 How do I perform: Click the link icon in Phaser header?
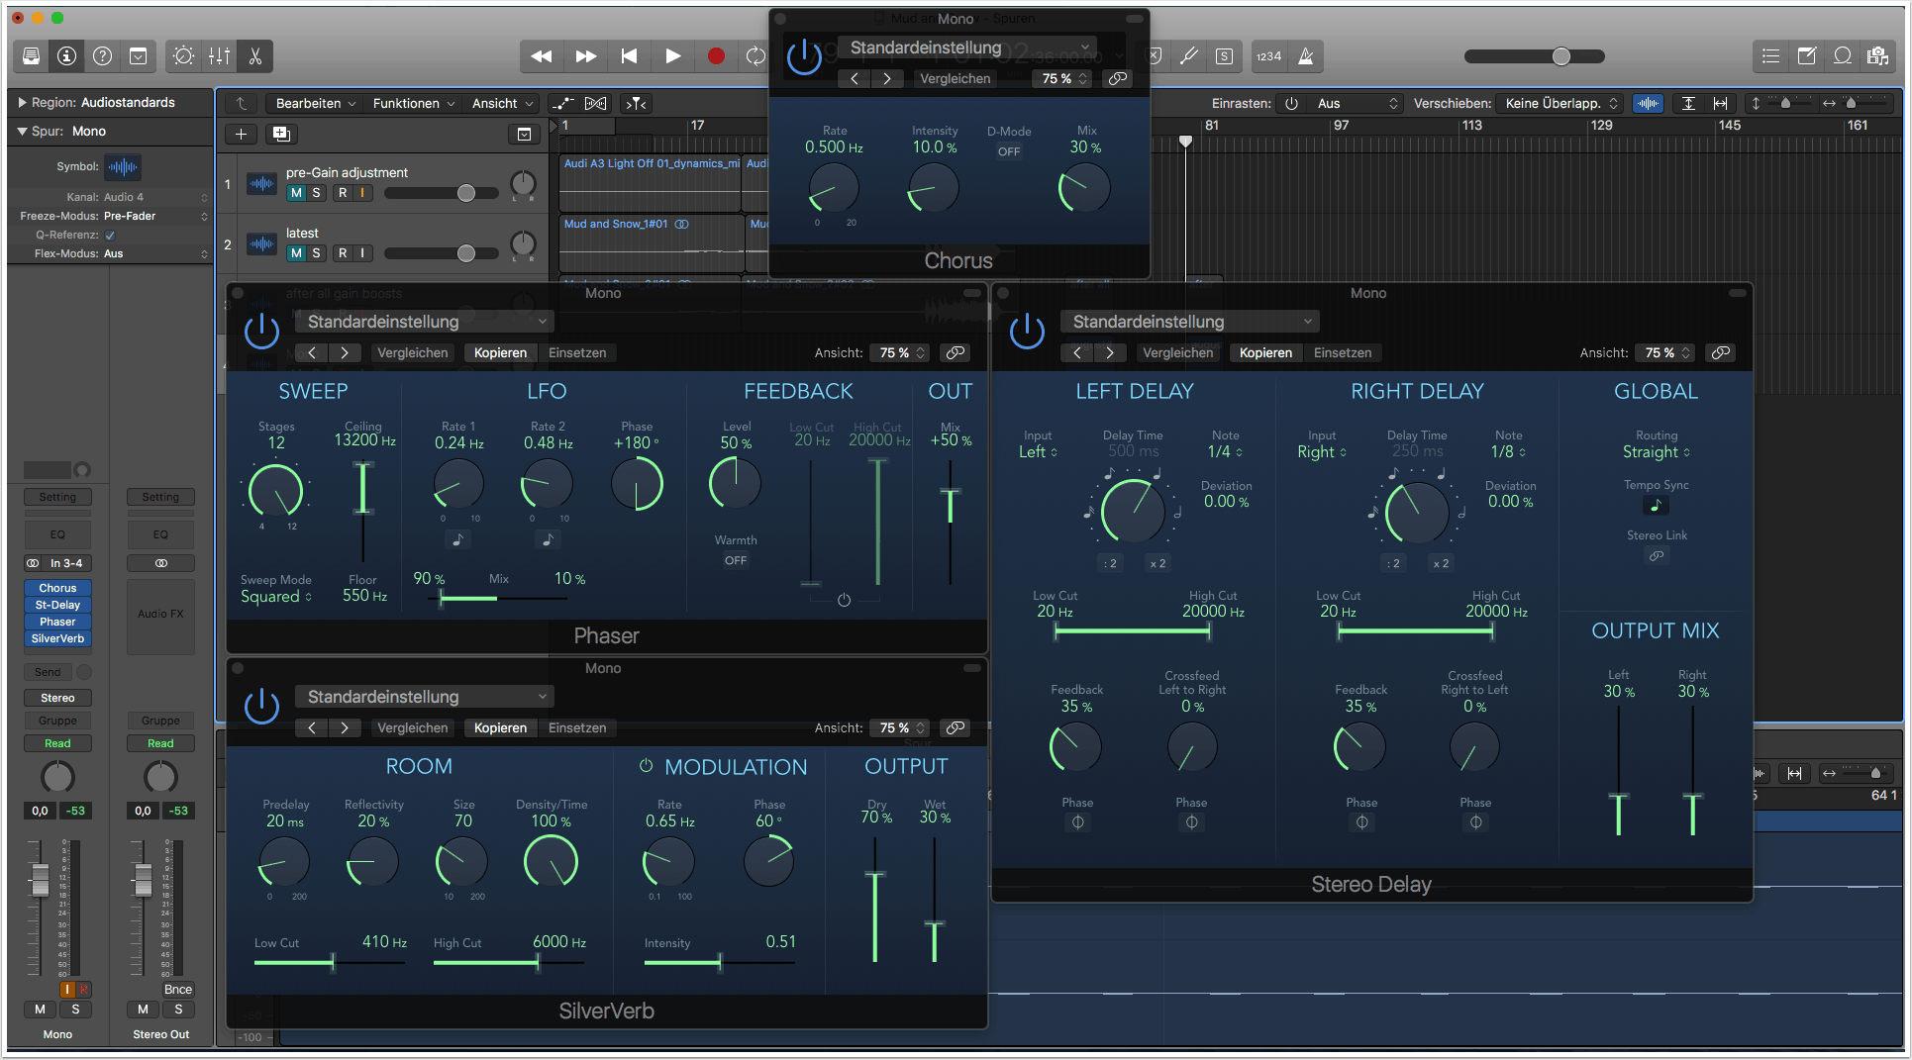pos(955,352)
